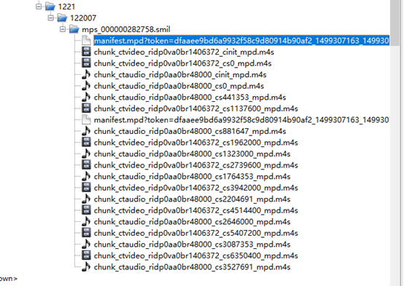This screenshot has width=404, height=286.
Task: Select the video chunk cs6350400 entry
Action: coord(196,255)
